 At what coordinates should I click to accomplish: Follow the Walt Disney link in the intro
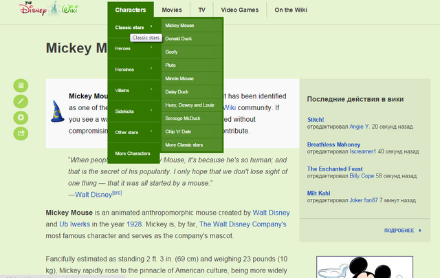271,213
